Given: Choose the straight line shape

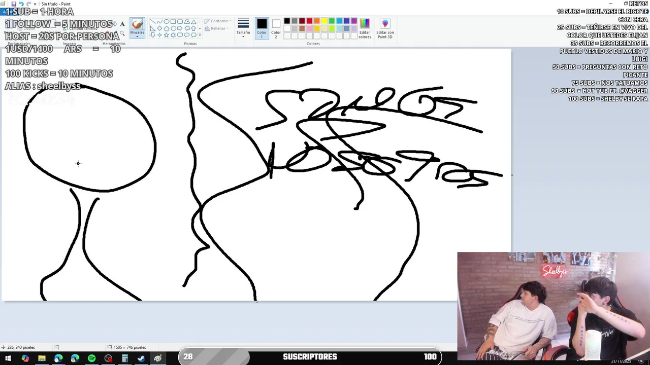Looking at the screenshot, I should pyautogui.click(x=153, y=22).
